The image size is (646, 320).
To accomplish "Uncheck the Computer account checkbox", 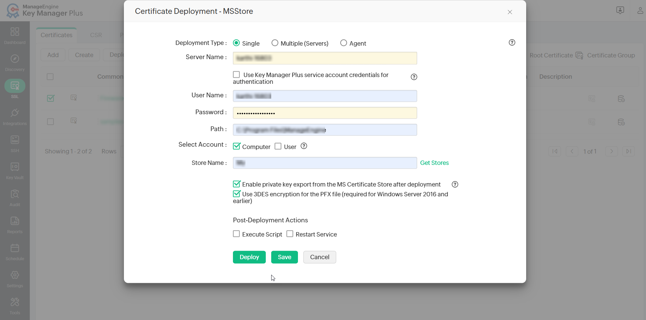I will pos(237,146).
